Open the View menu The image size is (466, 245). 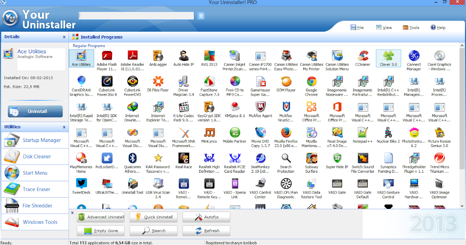[384, 28]
